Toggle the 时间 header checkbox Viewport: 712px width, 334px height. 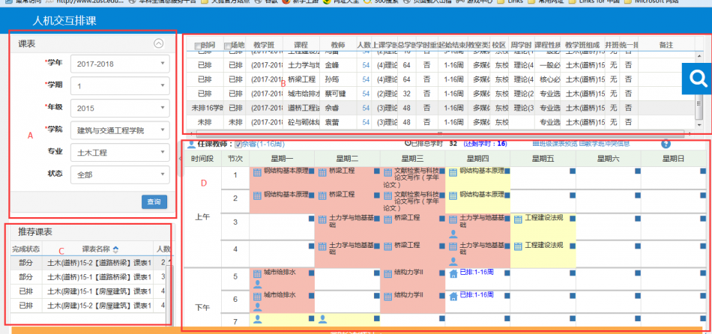coord(198,46)
